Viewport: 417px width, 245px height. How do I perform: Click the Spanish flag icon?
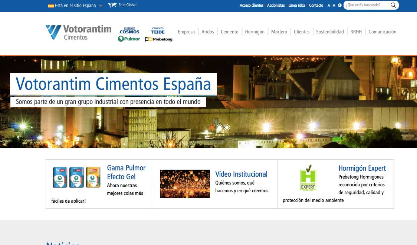(51, 5)
